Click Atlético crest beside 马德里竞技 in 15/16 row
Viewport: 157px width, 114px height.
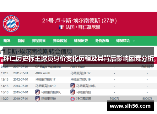click(73, 92)
